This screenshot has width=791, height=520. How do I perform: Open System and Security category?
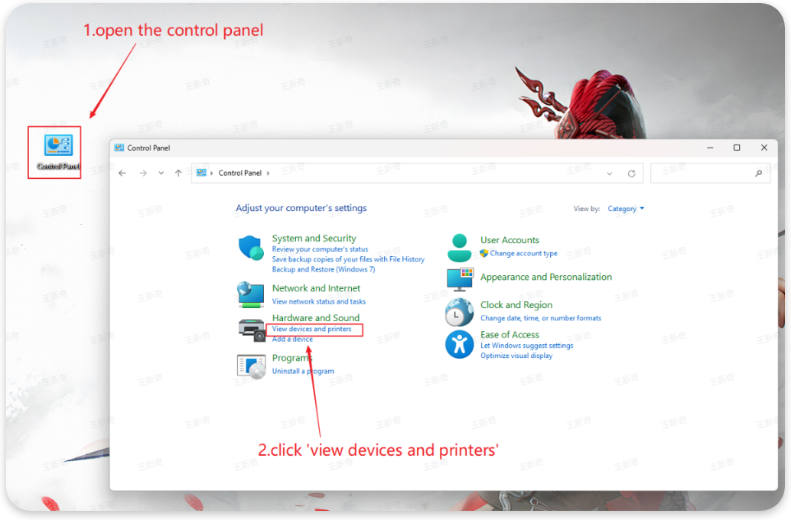(x=314, y=238)
